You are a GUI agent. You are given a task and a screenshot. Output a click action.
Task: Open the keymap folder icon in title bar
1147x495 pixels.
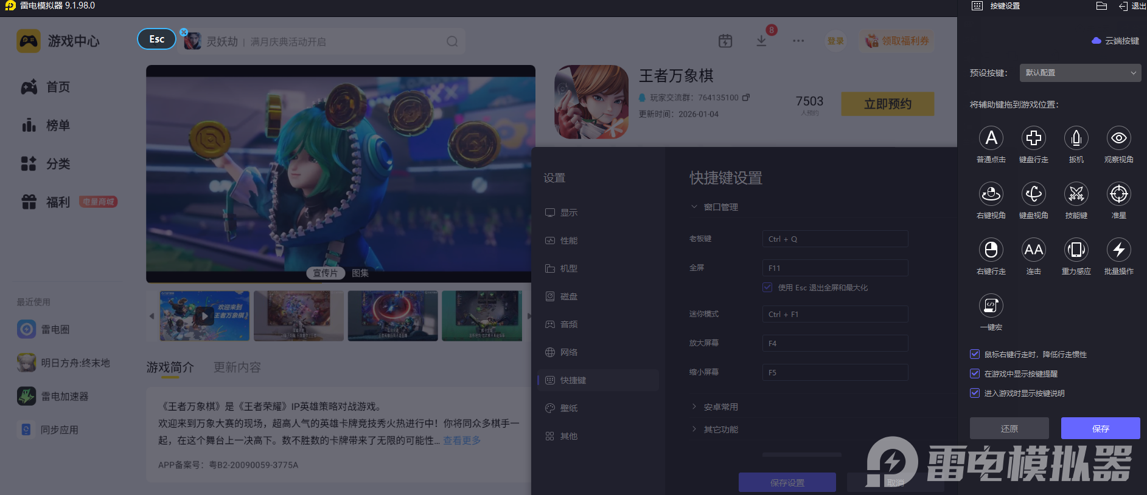pyautogui.click(x=1101, y=6)
